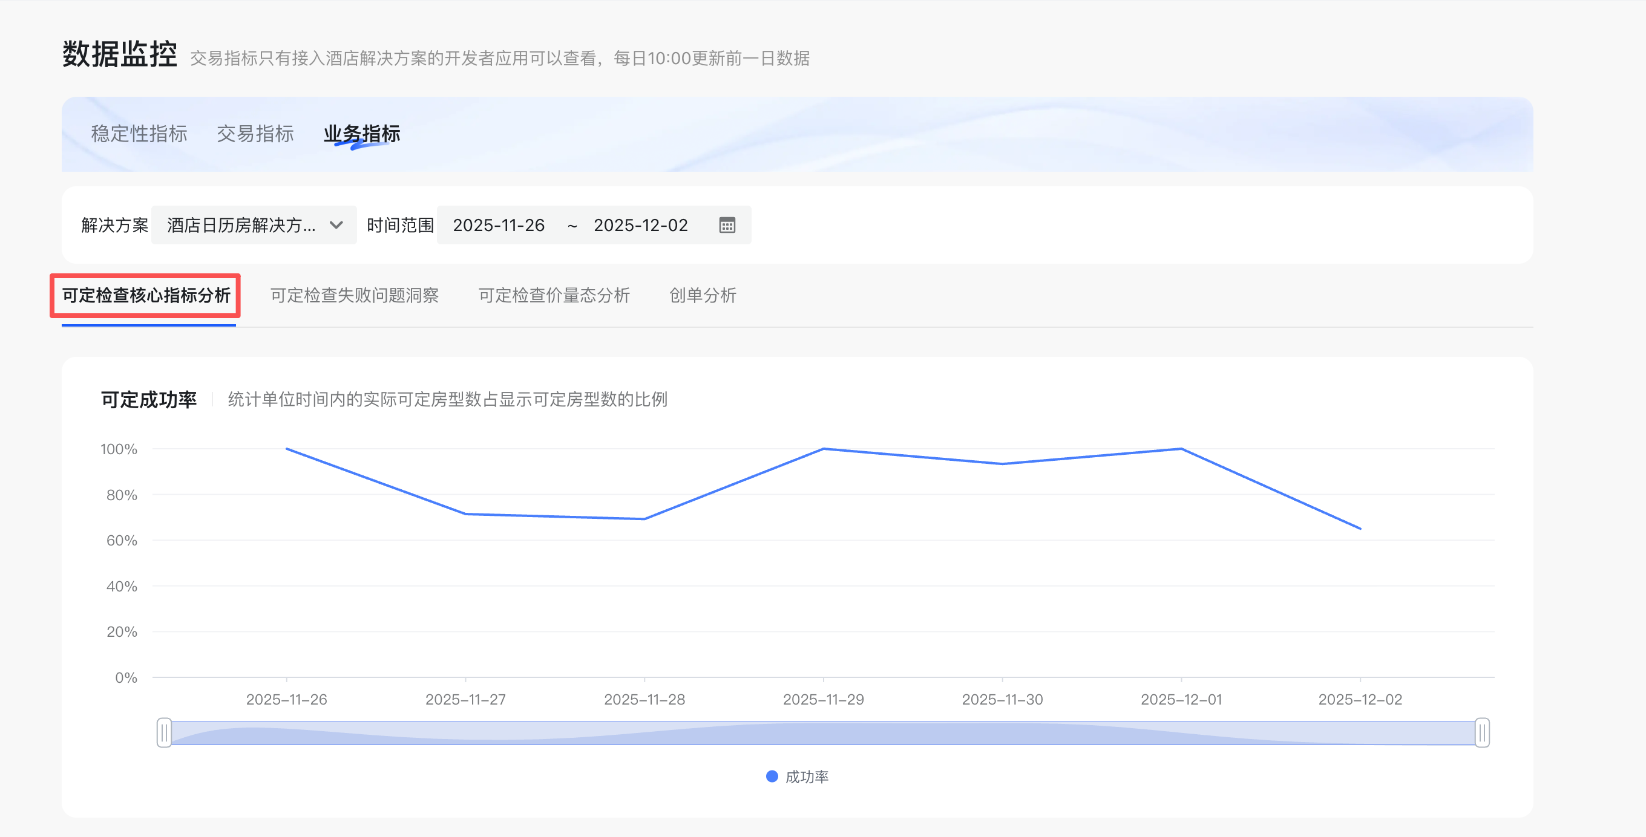Open the date range calendar icon
Viewport: 1646px width, 837px height.
[727, 226]
